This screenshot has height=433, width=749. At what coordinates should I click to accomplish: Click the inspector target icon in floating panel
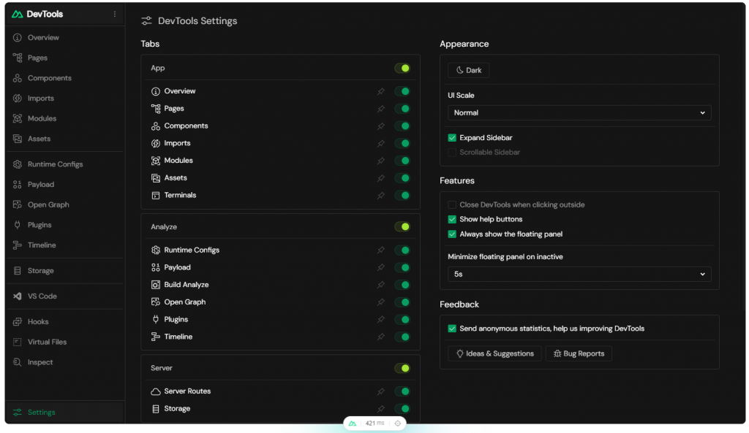(x=397, y=424)
